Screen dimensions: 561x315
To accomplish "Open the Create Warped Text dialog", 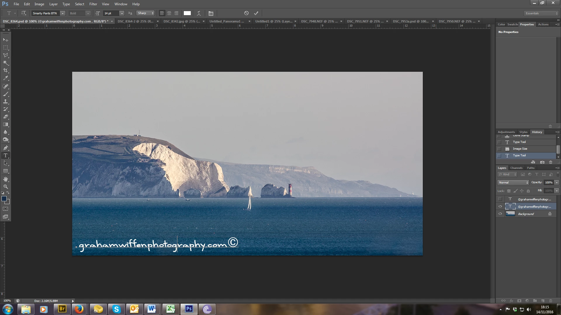I will click(x=199, y=13).
